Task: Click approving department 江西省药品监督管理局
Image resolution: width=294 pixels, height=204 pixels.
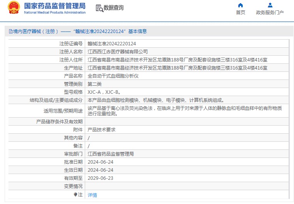Action: [111, 154]
